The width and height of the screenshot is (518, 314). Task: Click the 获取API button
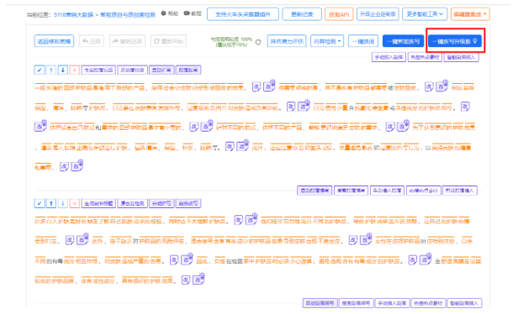(339, 14)
